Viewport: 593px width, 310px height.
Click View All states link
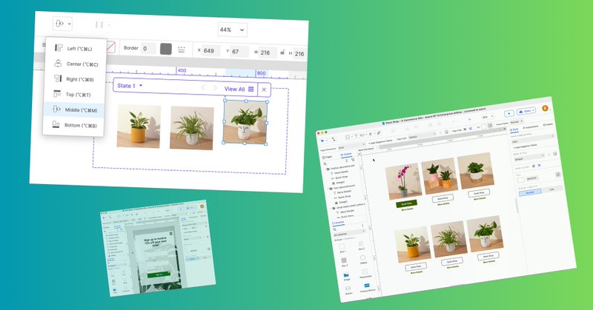coord(234,89)
